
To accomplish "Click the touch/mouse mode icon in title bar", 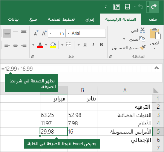I will click(116, 7).
